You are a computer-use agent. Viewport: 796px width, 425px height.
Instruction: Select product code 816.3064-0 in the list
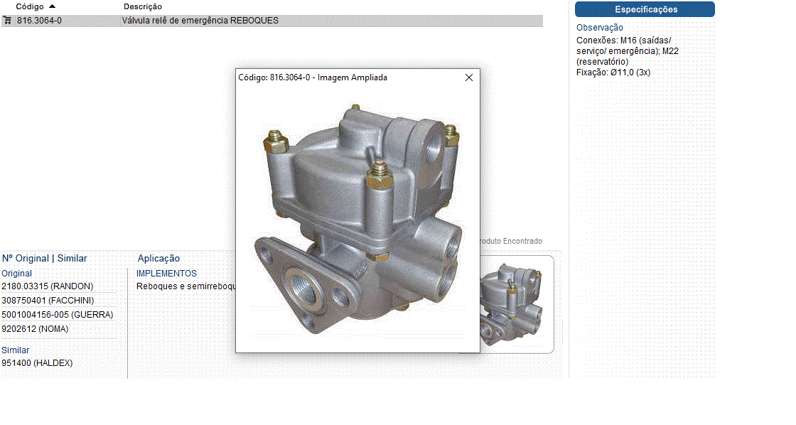[39, 21]
